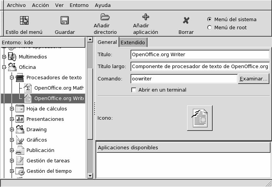Select the OpenOffice.org Math entry label
272x187 pixels.
[59, 88]
